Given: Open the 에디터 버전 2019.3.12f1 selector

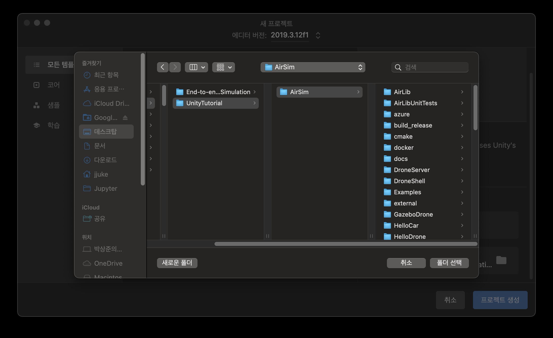Looking at the screenshot, I should pos(296,35).
